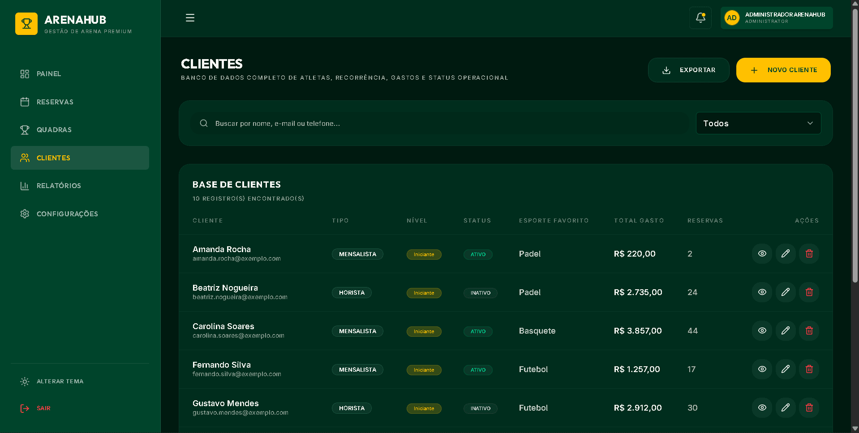
Task: Click the client search field
Action: click(439, 124)
